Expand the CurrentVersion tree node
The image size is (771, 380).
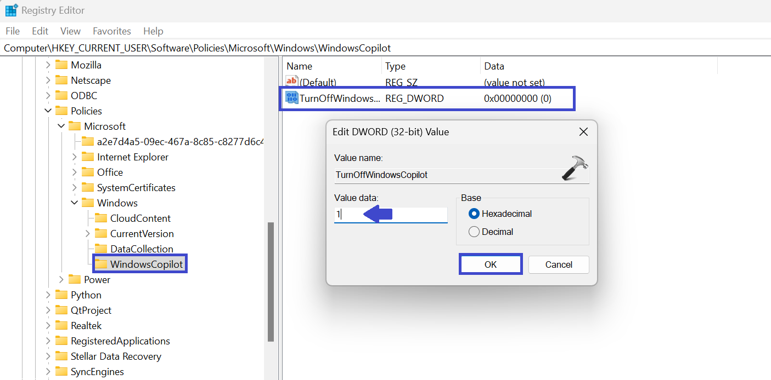pyautogui.click(x=88, y=234)
